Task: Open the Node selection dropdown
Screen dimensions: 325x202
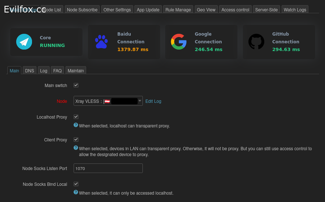Action: 108,101
